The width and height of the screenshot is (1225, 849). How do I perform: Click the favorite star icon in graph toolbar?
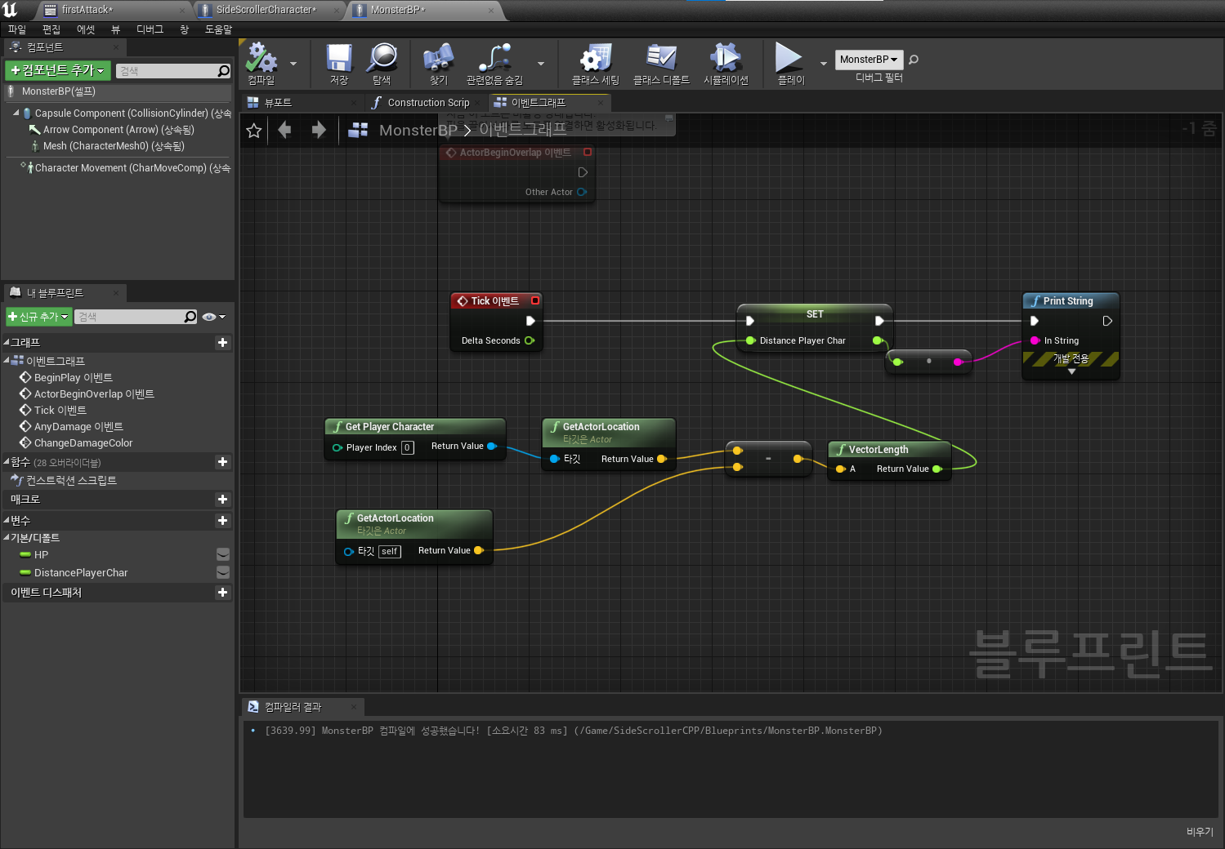click(254, 131)
